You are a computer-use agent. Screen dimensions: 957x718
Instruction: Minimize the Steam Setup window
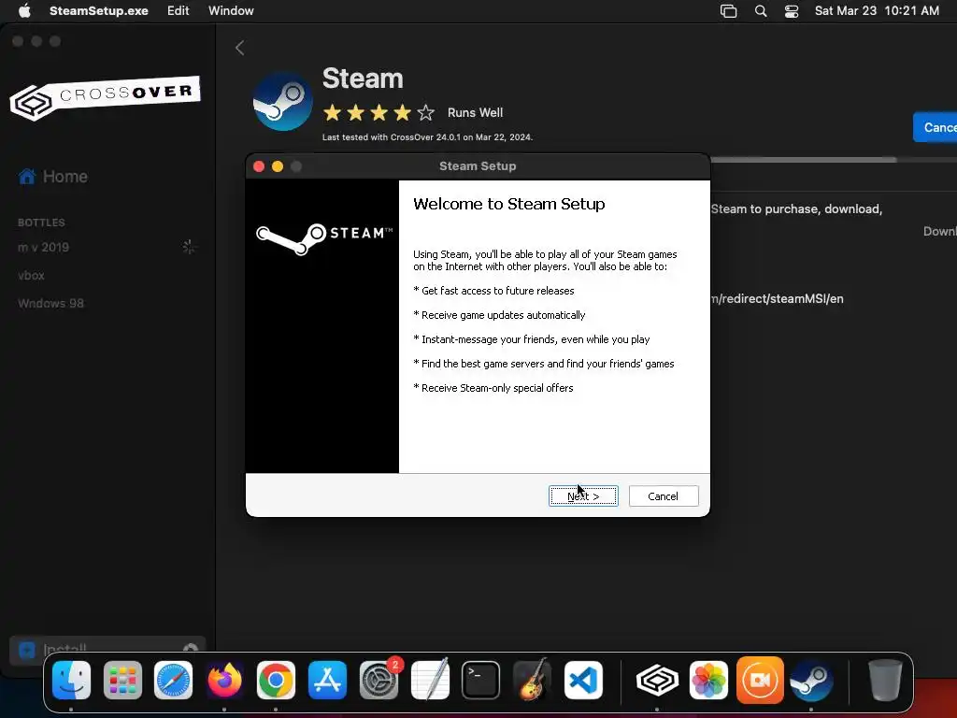pos(277,166)
